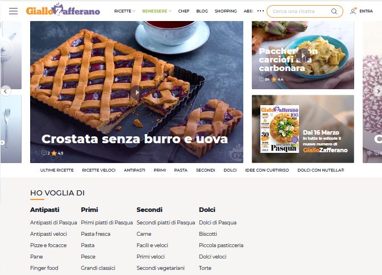The height and width of the screenshot is (275, 382).
Task: Open Antipasti di Pasqua link
Action: pyautogui.click(x=53, y=222)
